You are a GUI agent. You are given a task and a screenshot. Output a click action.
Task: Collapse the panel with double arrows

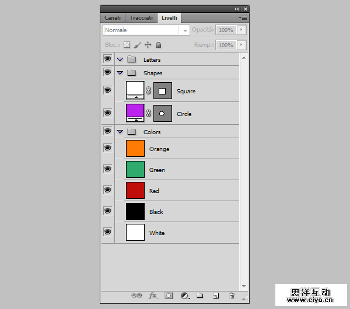click(x=237, y=9)
